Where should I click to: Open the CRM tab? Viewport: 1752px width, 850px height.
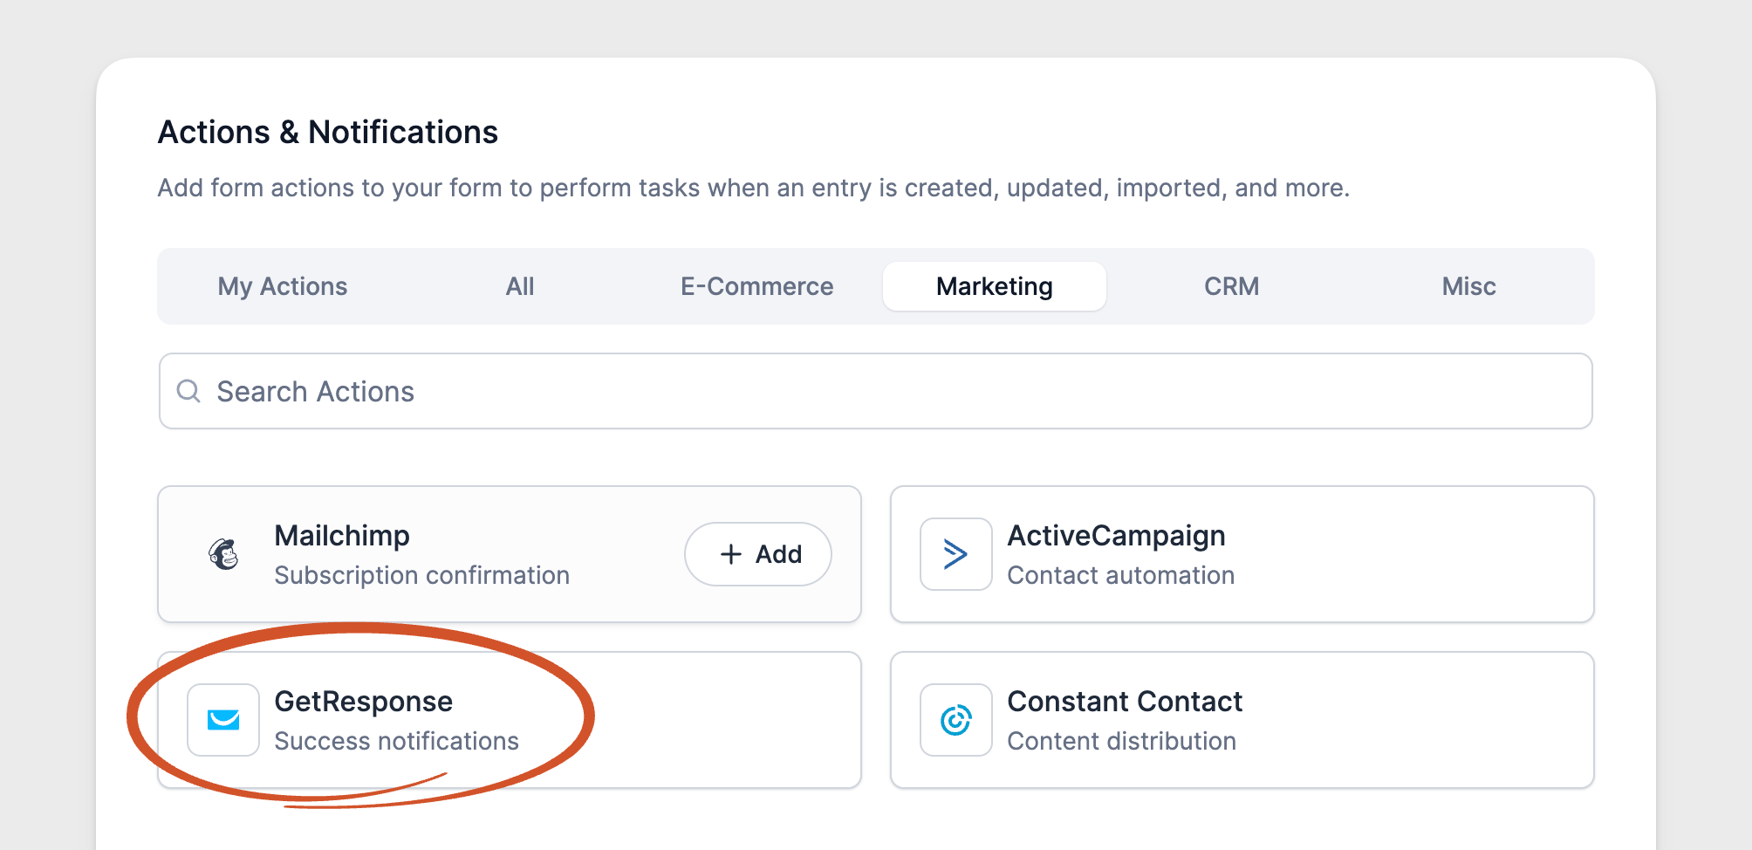click(x=1232, y=286)
